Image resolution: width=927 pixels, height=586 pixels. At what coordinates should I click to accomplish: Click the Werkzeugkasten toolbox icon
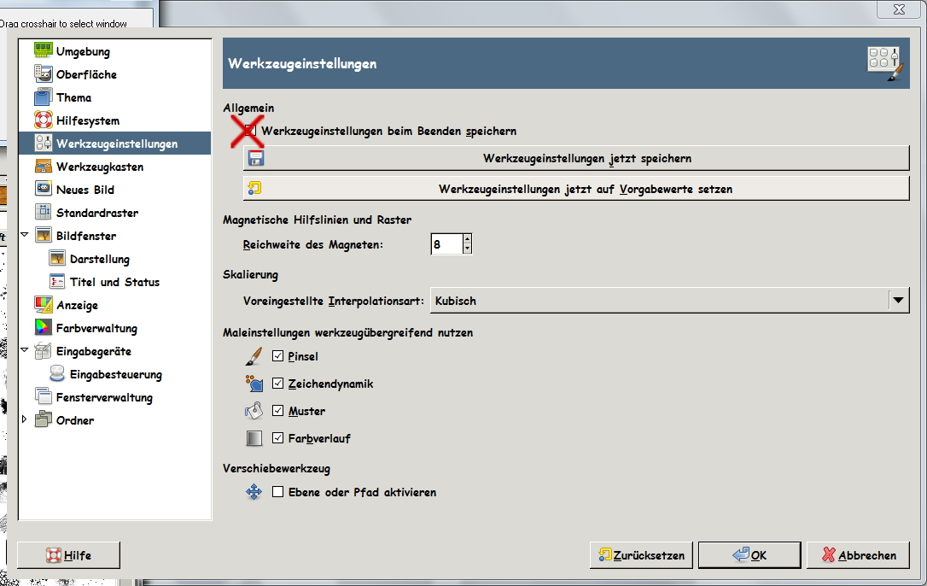pyautogui.click(x=44, y=166)
